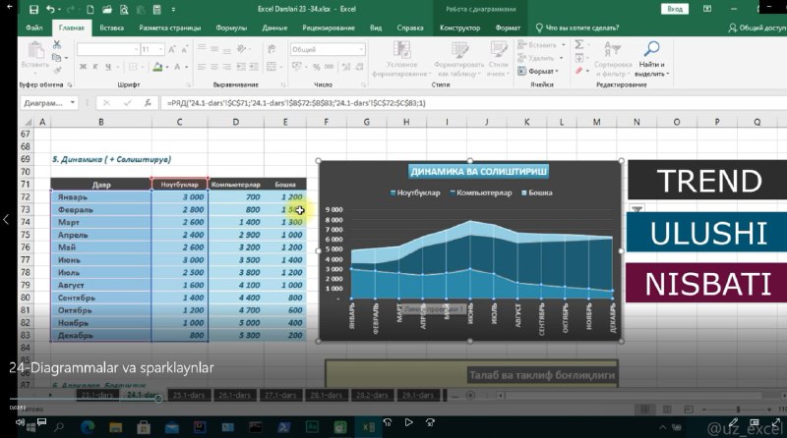The image size is (787, 438).
Task: Click the Save icon in quick access toolbar
Action: coord(33,10)
